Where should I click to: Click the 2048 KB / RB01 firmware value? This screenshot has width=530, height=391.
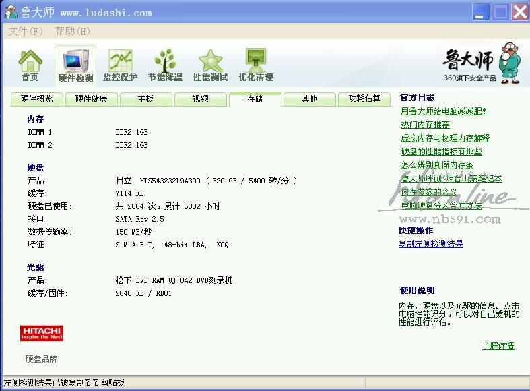[x=143, y=293]
